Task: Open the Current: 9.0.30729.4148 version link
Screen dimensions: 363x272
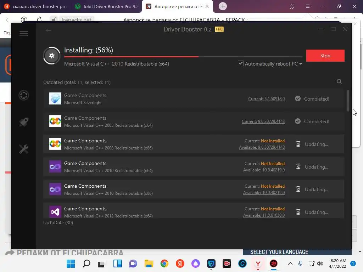Action: pyautogui.click(x=263, y=121)
